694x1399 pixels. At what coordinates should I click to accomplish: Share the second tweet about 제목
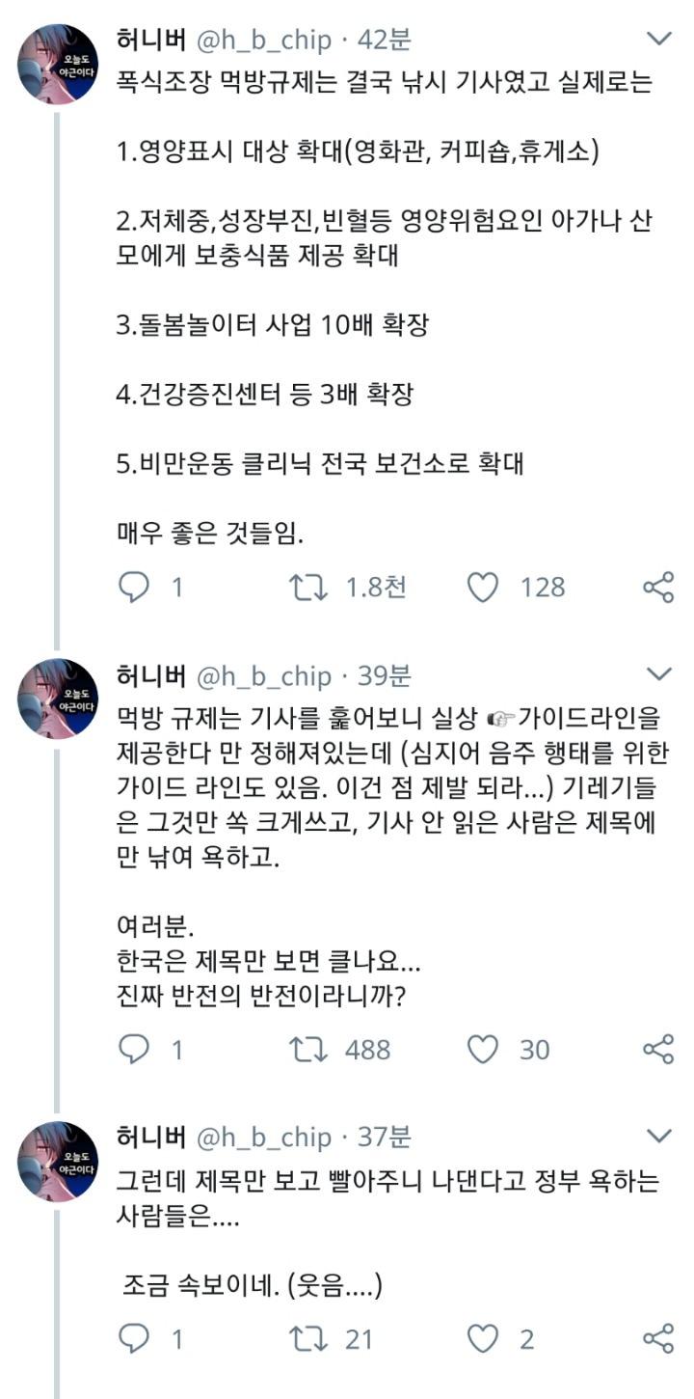coord(657,1049)
